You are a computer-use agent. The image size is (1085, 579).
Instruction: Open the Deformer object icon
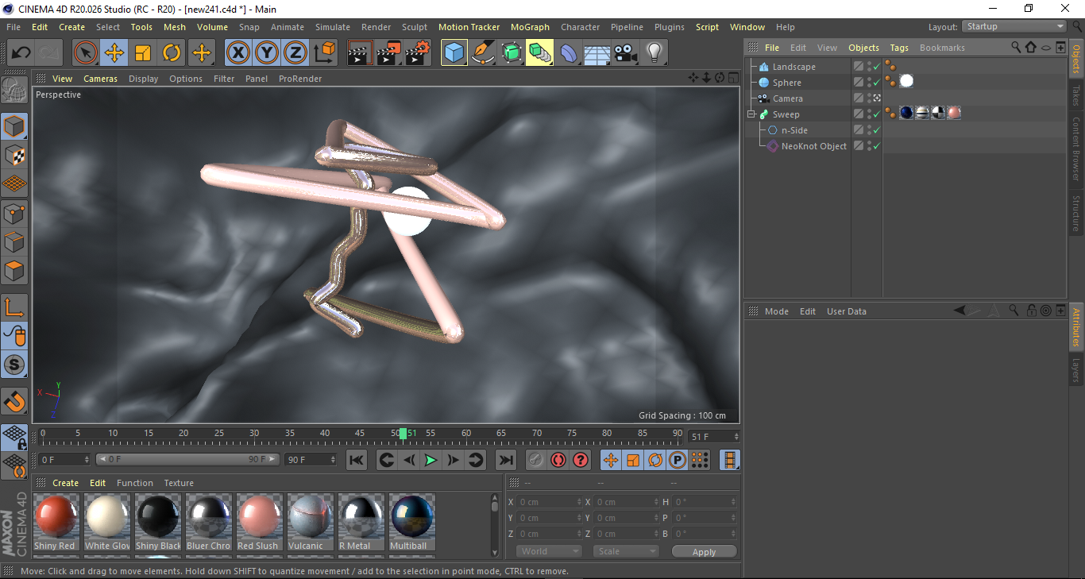(x=569, y=53)
